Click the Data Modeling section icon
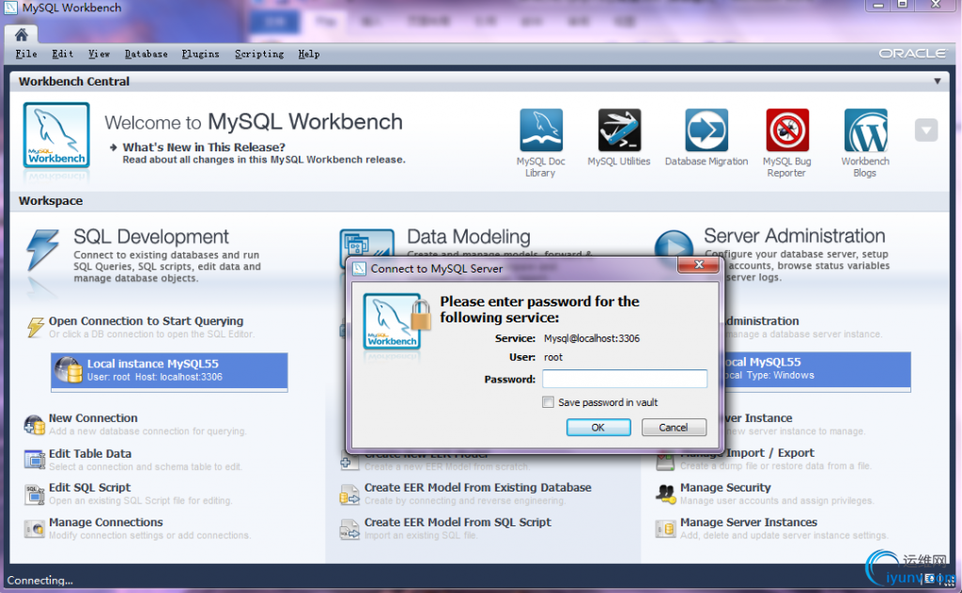Viewport: 962px width, 593px height. point(367,245)
